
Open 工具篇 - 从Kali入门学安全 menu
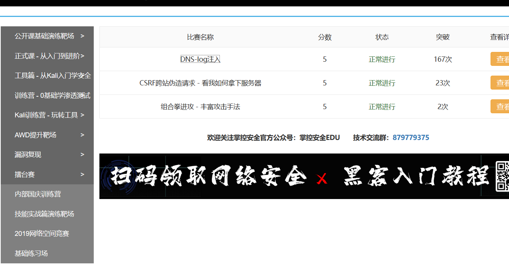52,76
